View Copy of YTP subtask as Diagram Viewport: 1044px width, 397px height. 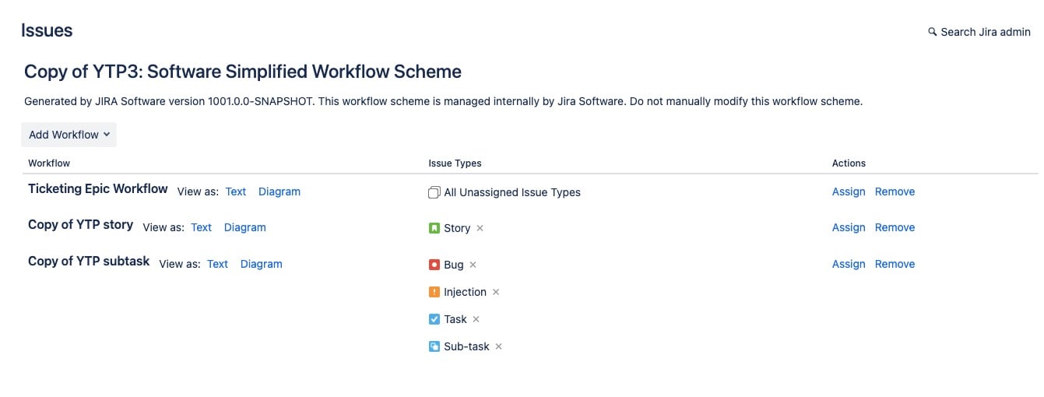(262, 264)
